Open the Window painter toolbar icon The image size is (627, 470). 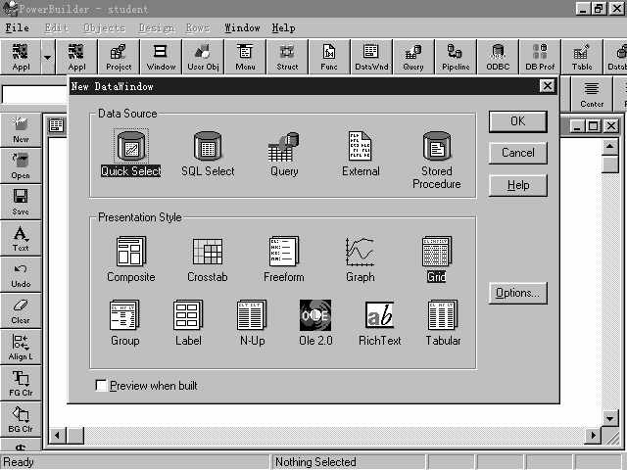coord(161,57)
